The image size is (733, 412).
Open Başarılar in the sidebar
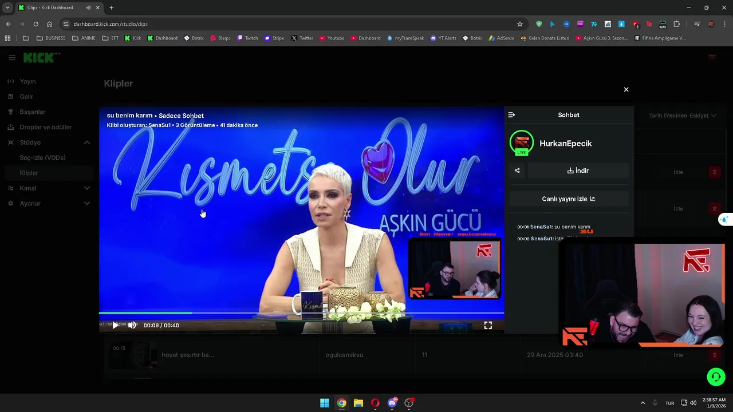pyautogui.click(x=32, y=112)
